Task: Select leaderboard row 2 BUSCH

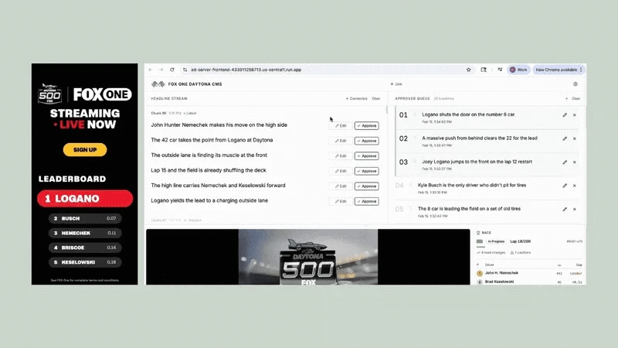Action: click(85, 218)
